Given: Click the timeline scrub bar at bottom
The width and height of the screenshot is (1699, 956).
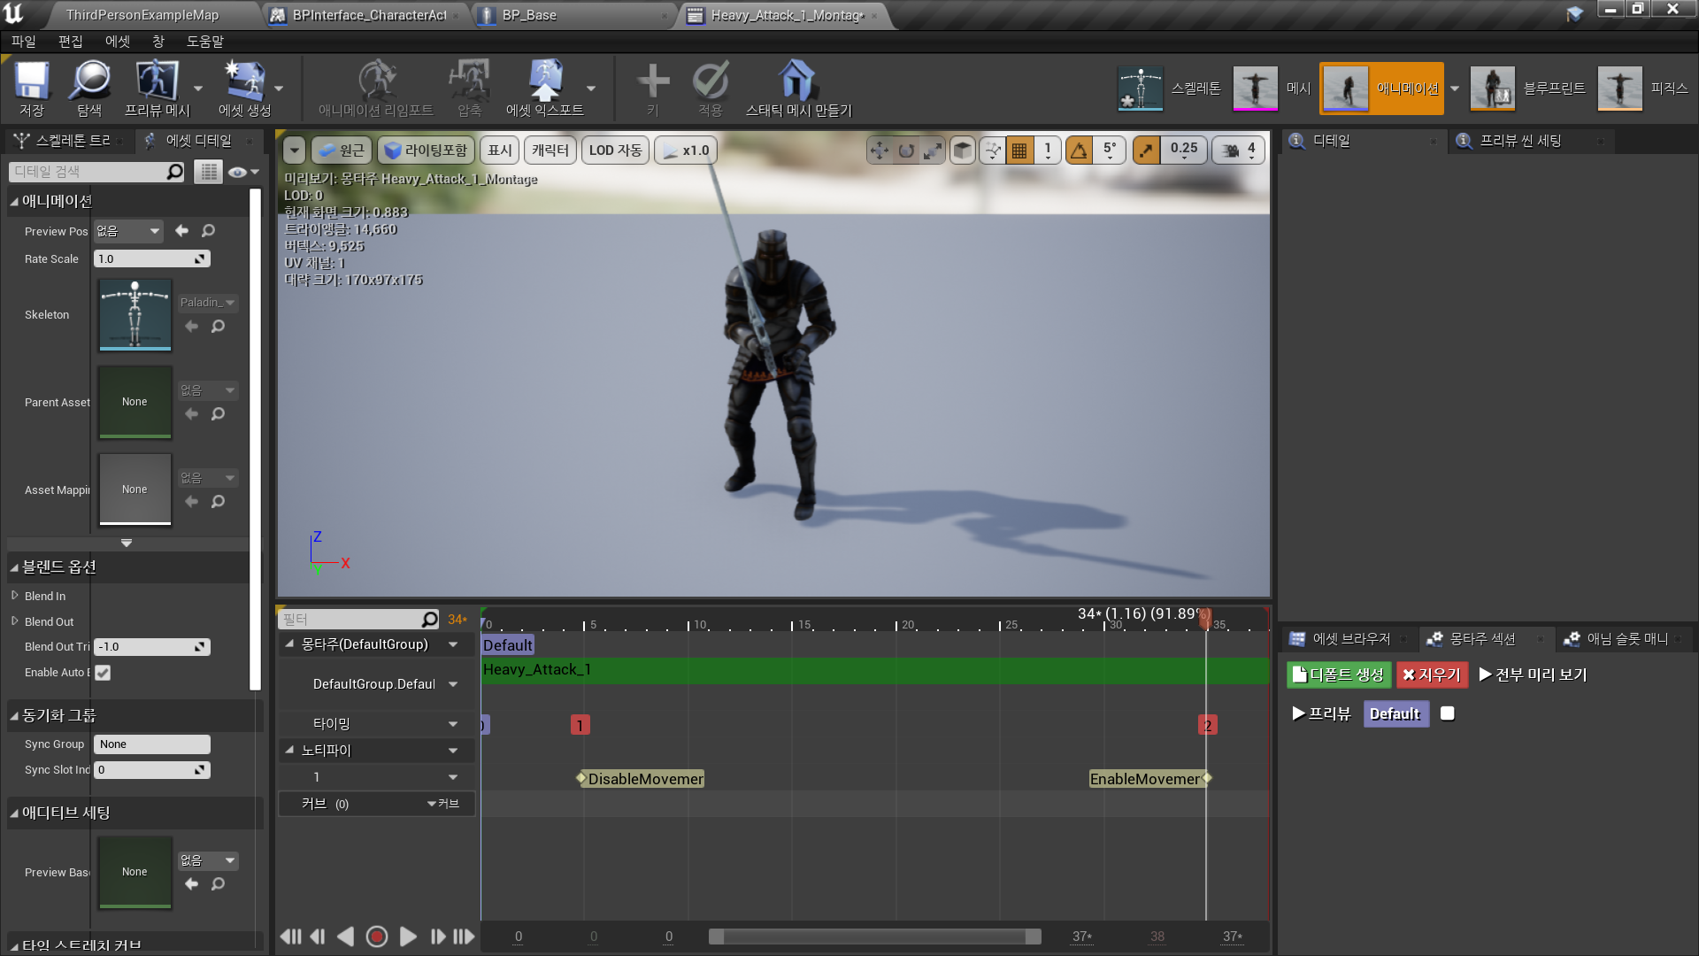Looking at the screenshot, I should click(874, 937).
